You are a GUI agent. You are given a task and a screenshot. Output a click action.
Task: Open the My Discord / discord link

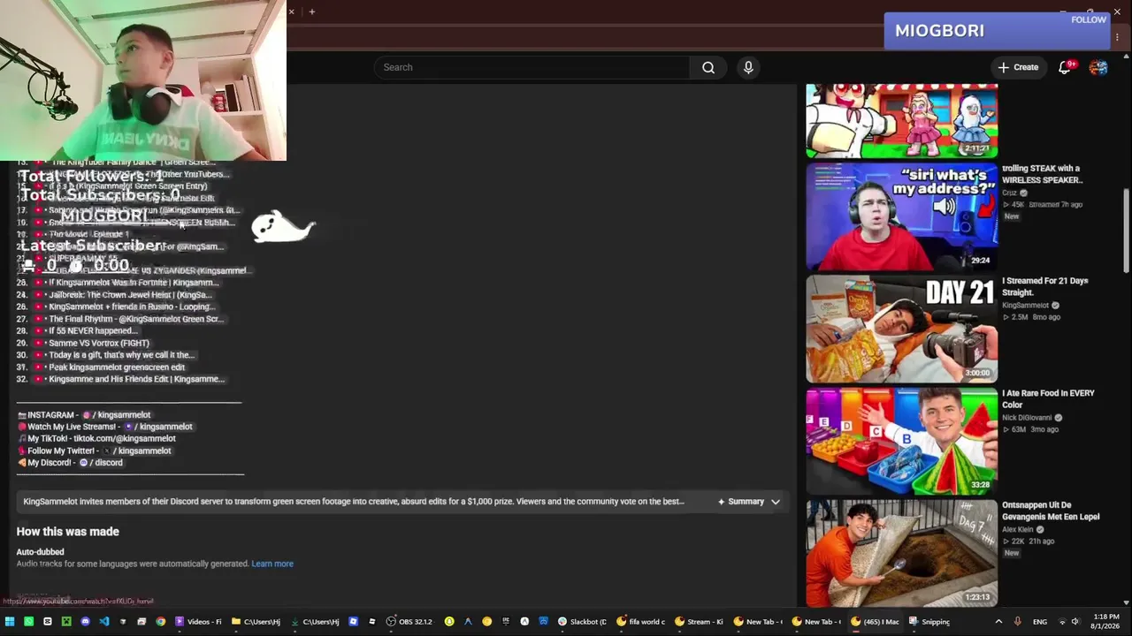(x=100, y=463)
